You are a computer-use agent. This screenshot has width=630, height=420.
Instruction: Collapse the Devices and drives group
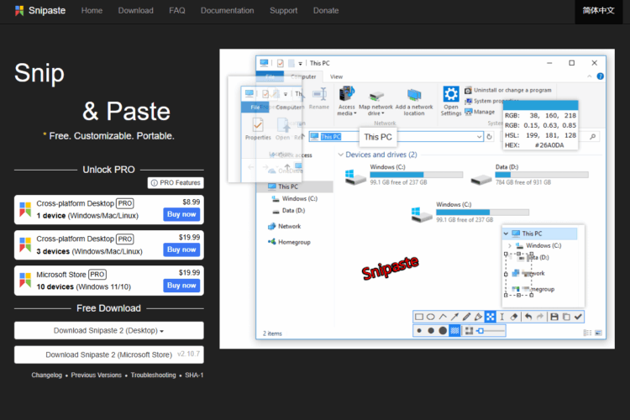[341, 155]
